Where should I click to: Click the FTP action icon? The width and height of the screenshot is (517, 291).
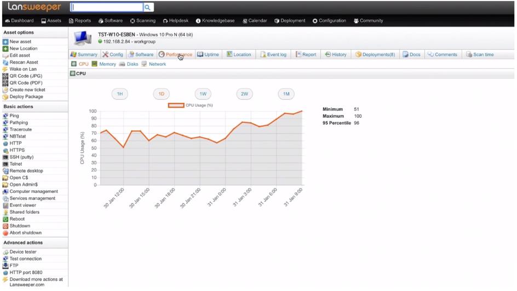click(x=5, y=266)
